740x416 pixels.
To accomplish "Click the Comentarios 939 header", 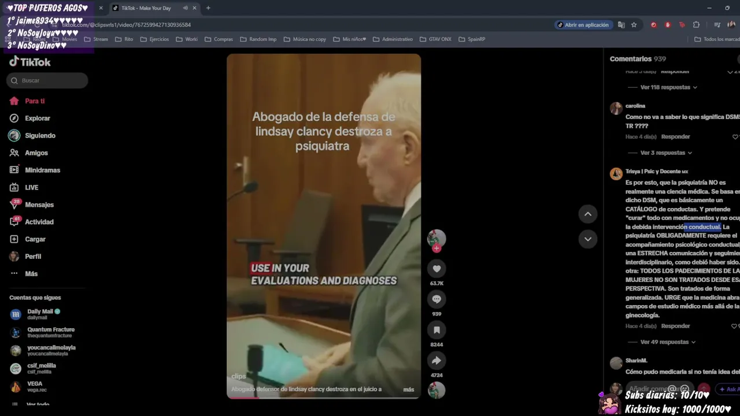I will click(x=638, y=59).
